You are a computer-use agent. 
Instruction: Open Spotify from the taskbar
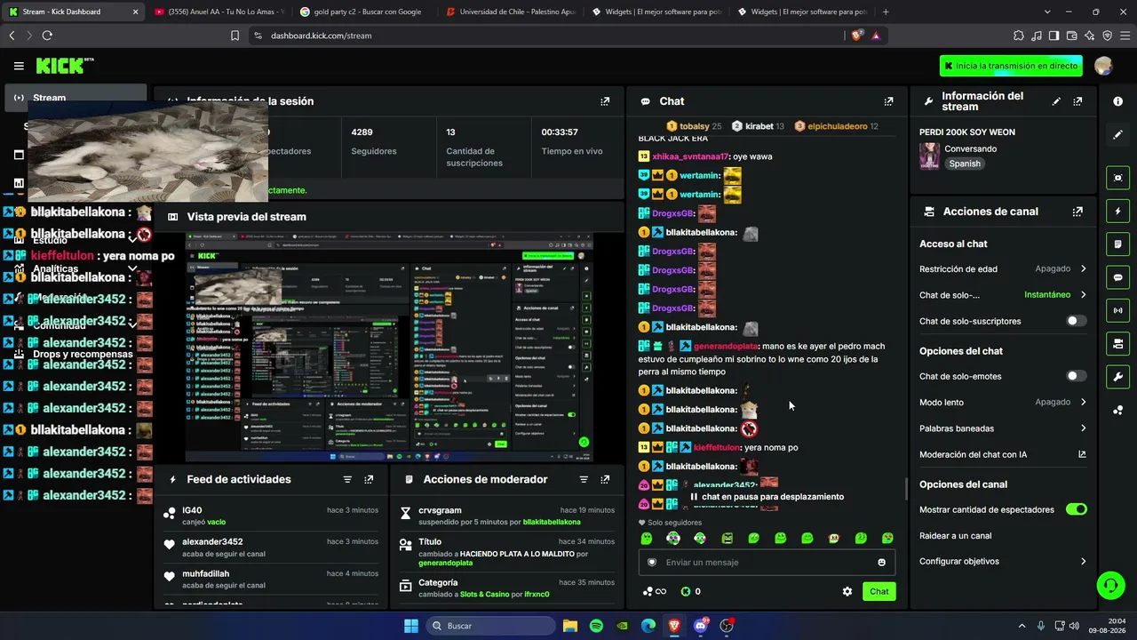pos(596,626)
